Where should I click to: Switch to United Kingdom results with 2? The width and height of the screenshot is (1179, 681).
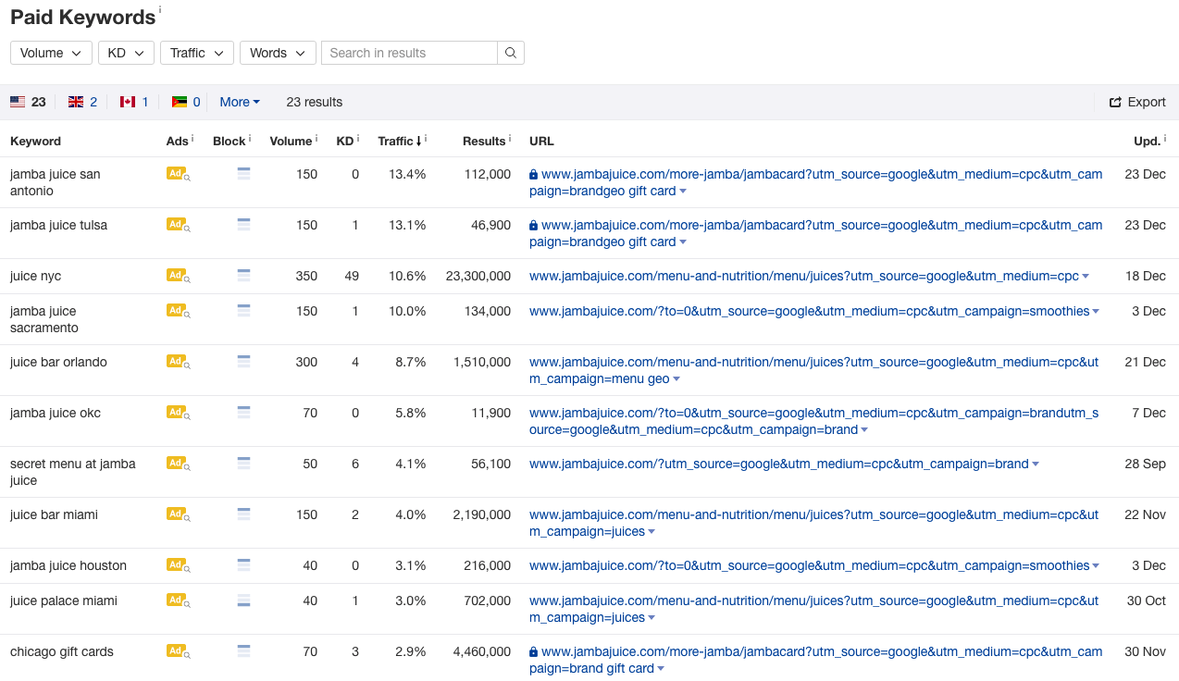(82, 102)
